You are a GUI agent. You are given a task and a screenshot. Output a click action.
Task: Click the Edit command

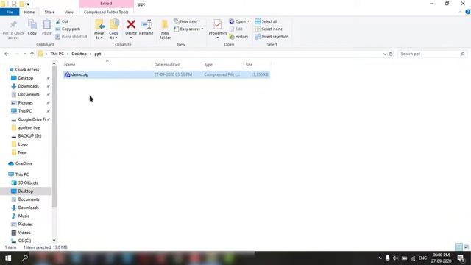tap(235, 29)
